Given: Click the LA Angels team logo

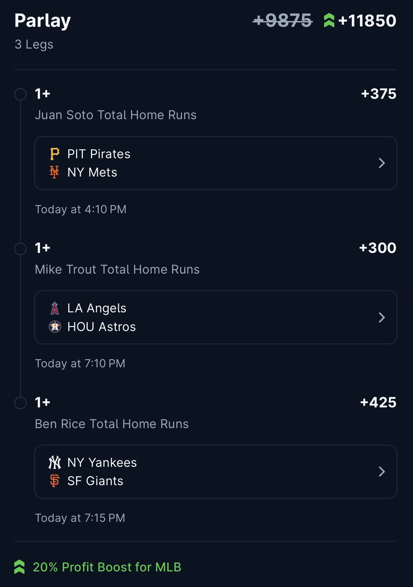Looking at the screenshot, I should (x=54, y=308).
